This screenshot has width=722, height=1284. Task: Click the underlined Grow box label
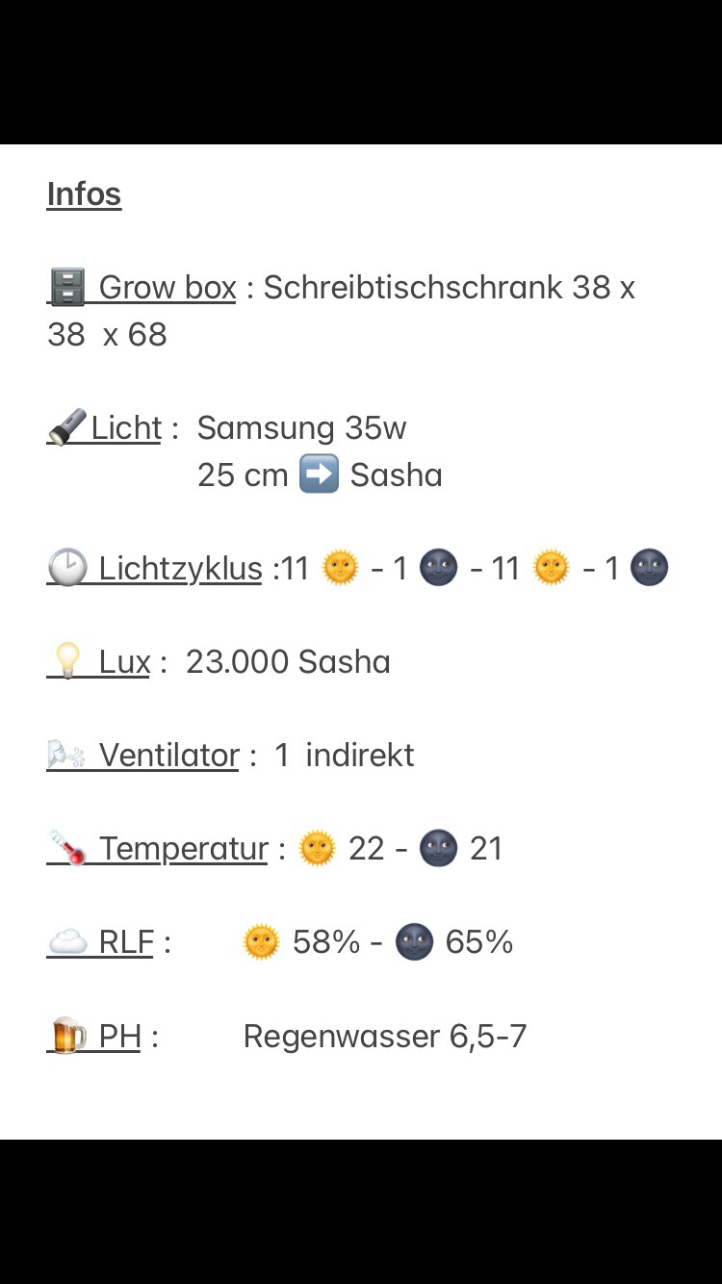168,287
